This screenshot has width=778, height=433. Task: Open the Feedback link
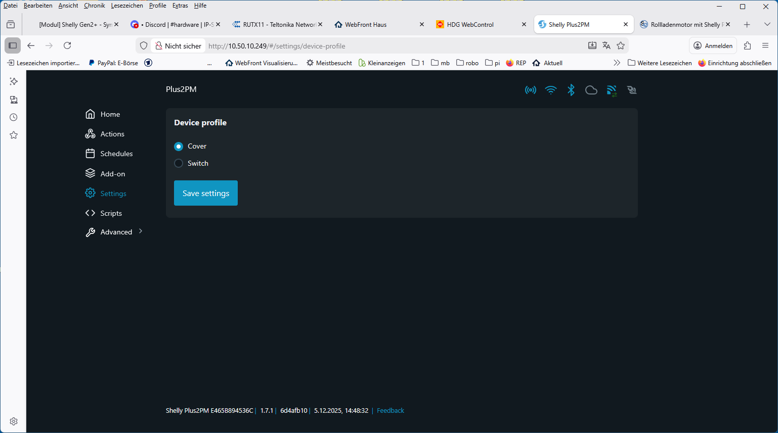390,411
